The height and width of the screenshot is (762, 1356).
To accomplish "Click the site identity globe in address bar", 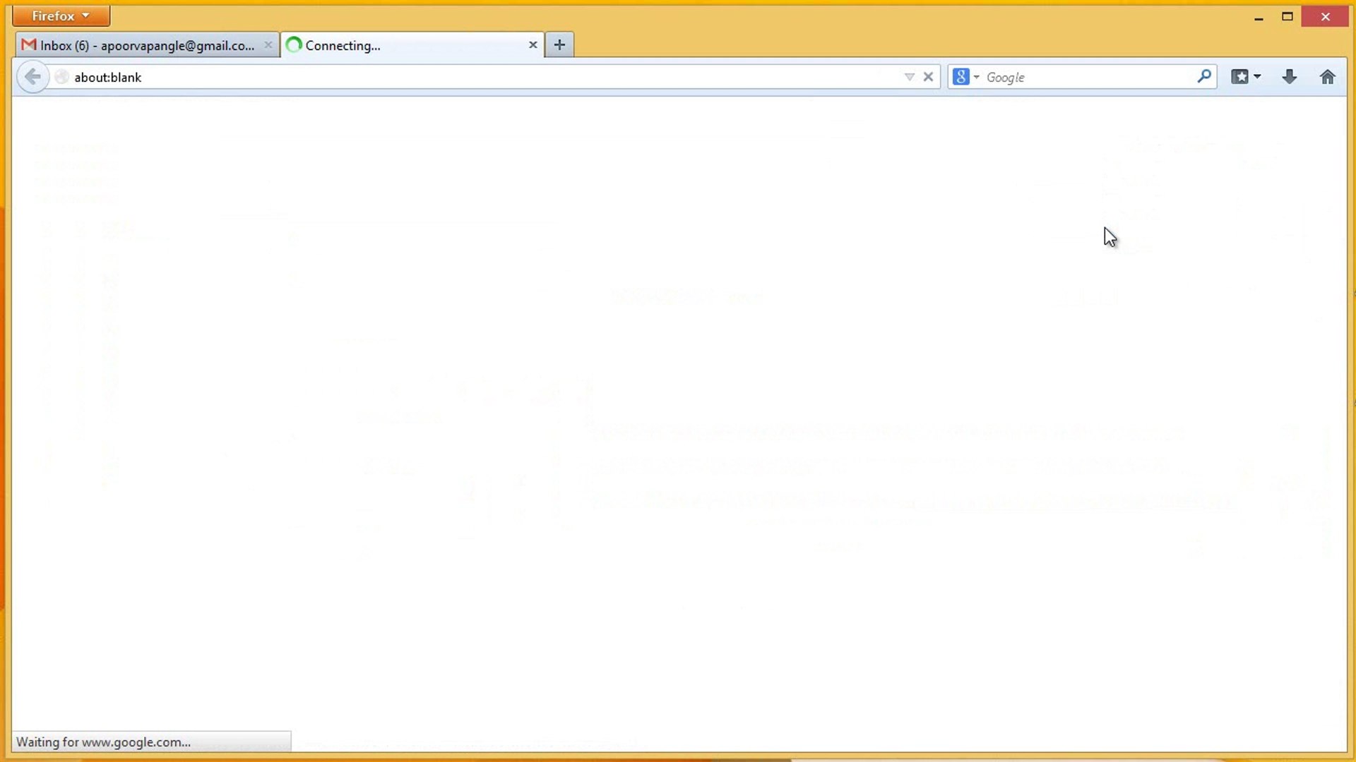I will tap(61, 77).
